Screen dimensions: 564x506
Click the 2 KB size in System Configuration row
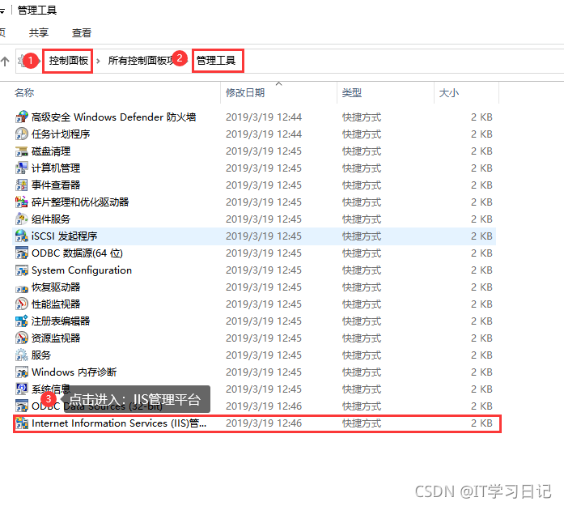(481, 270)
